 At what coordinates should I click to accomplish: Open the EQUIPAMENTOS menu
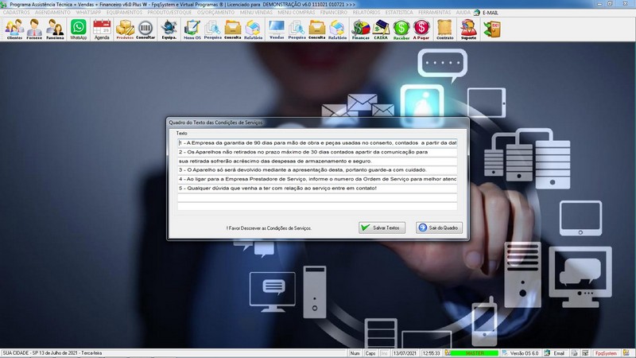tap(124, 13)
